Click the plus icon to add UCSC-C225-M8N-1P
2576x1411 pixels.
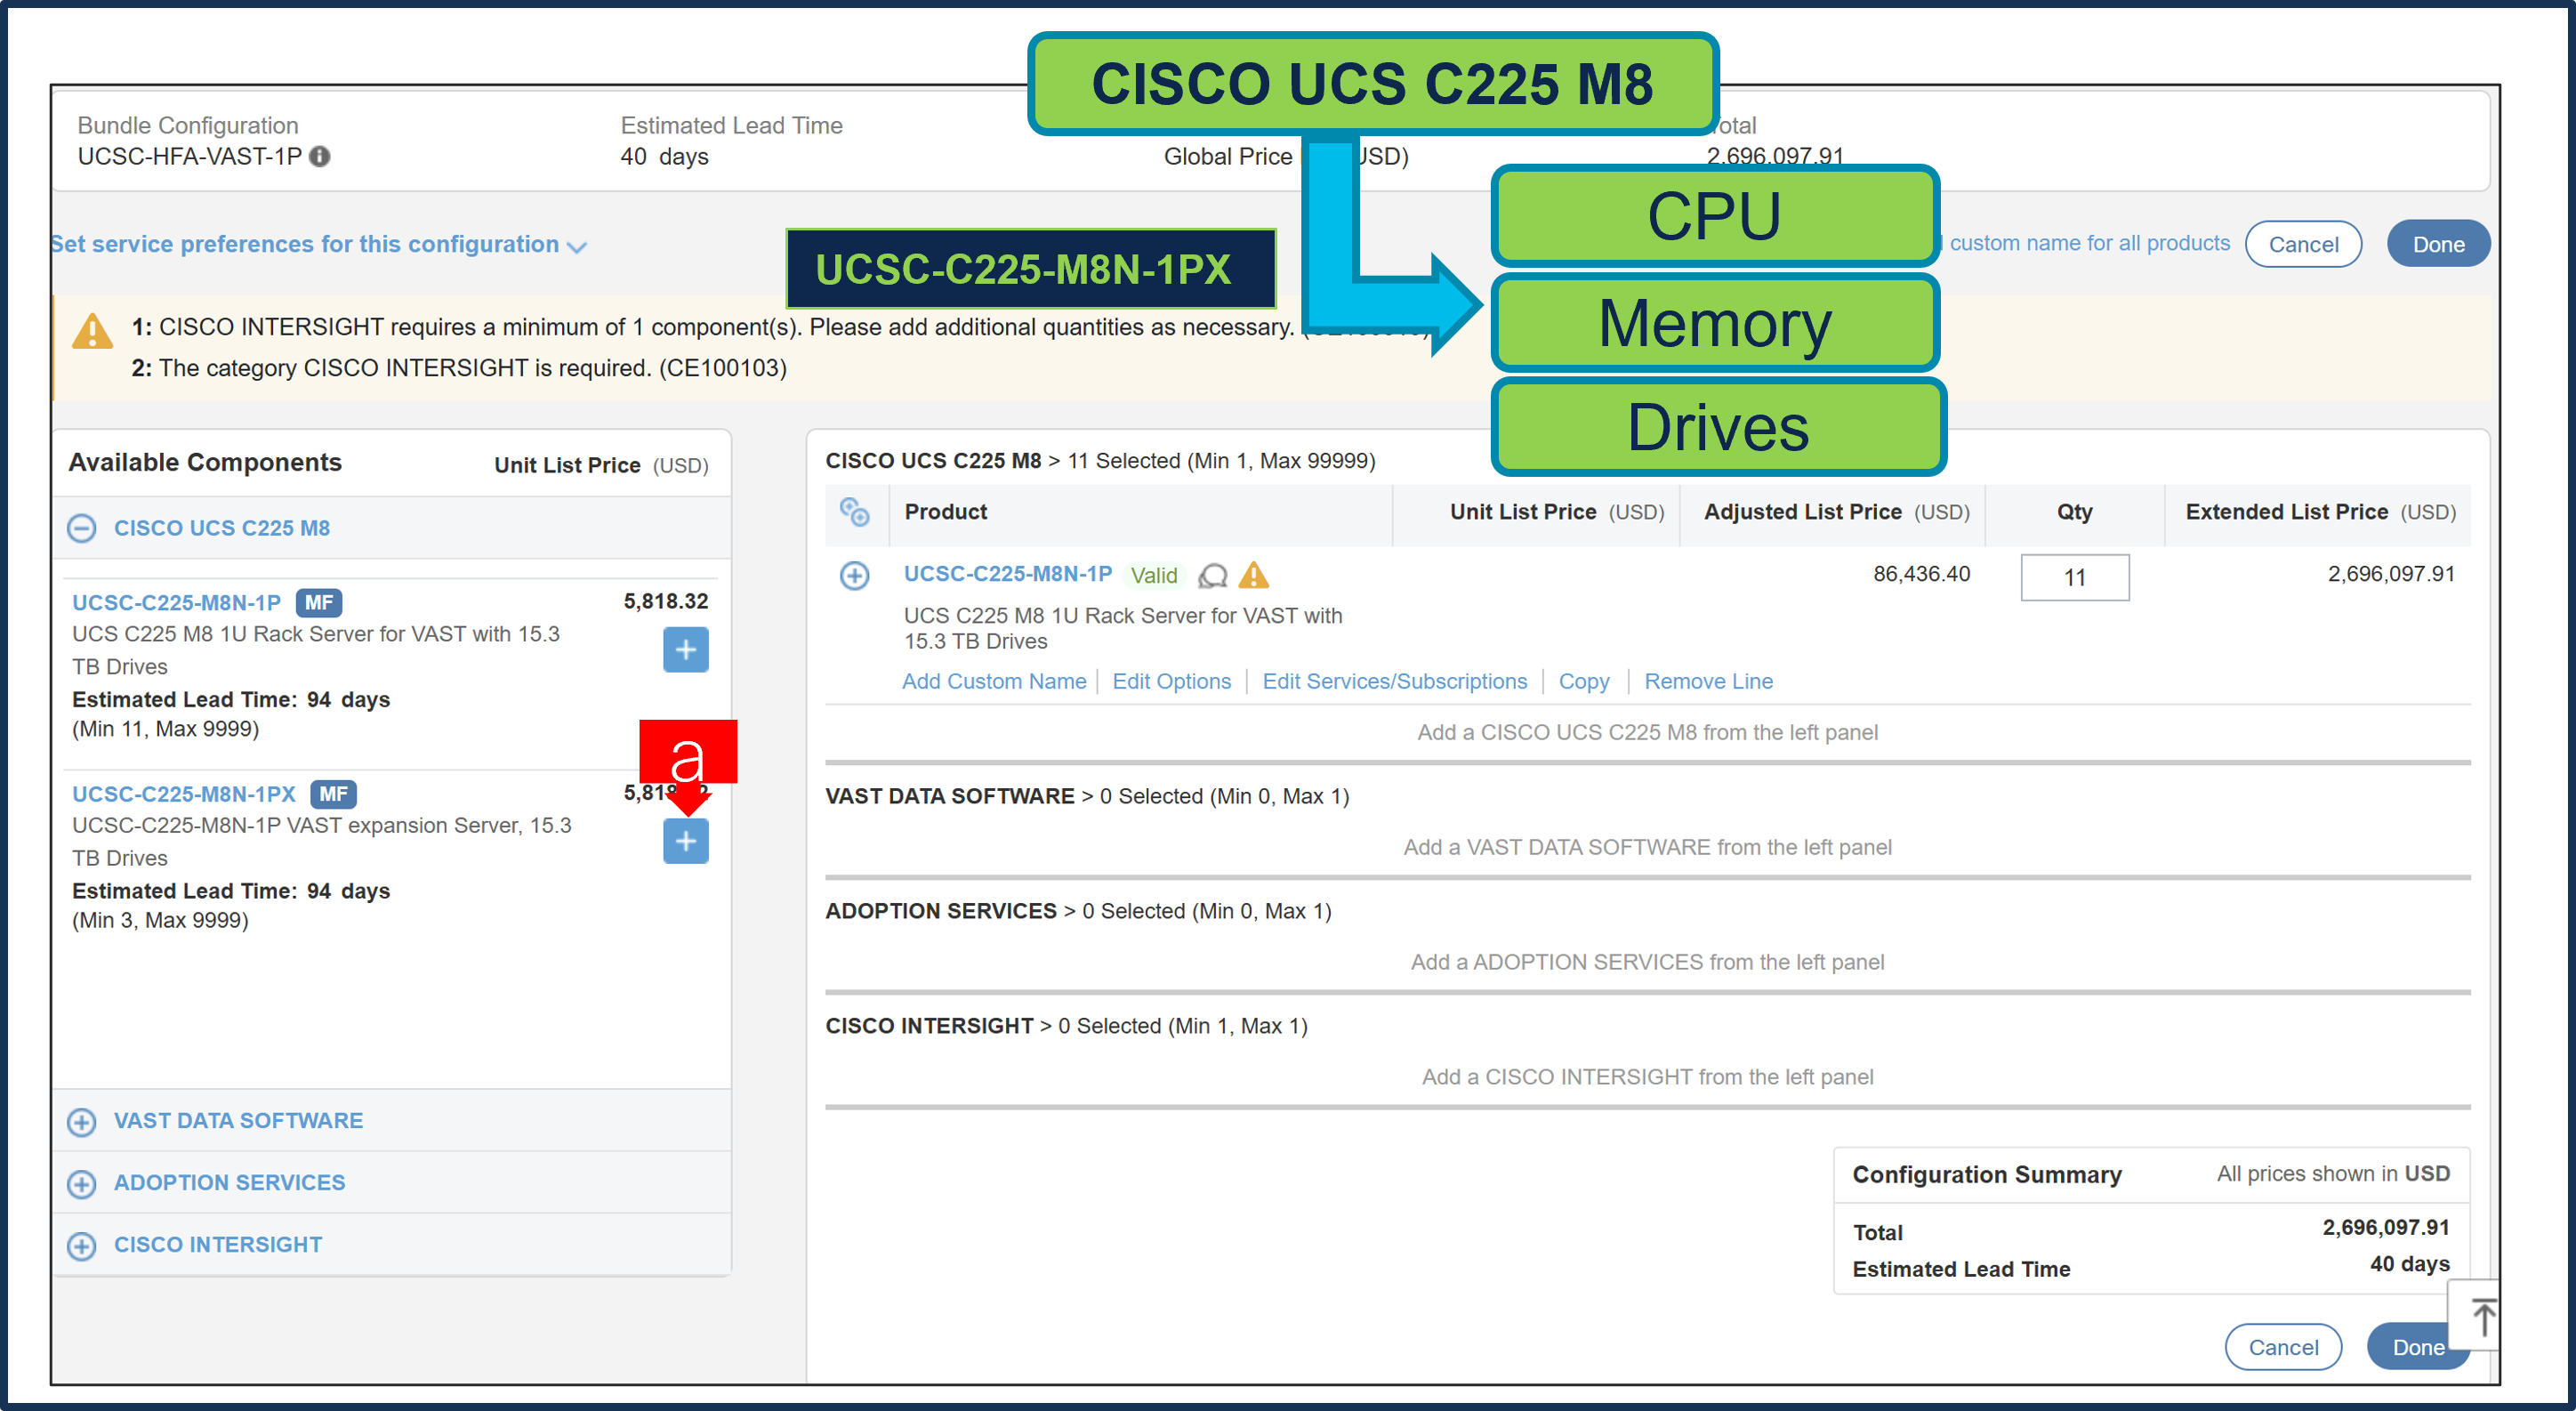point(685,650)
